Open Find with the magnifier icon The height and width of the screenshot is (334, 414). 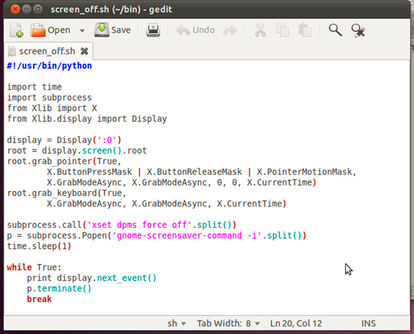click(x=335, y=30)
